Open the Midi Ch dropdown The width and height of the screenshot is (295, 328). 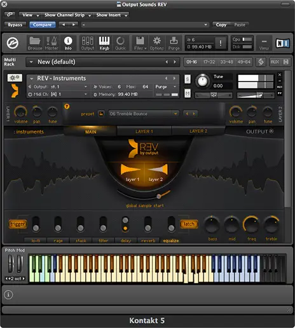point(57,94)
